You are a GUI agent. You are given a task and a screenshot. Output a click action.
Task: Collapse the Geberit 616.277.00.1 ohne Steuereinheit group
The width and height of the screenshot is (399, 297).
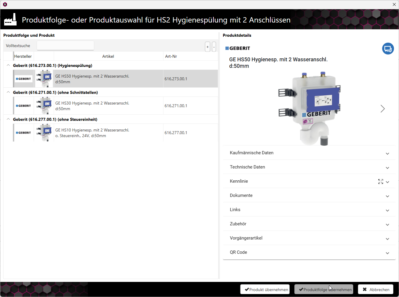[x=8, y=119]
